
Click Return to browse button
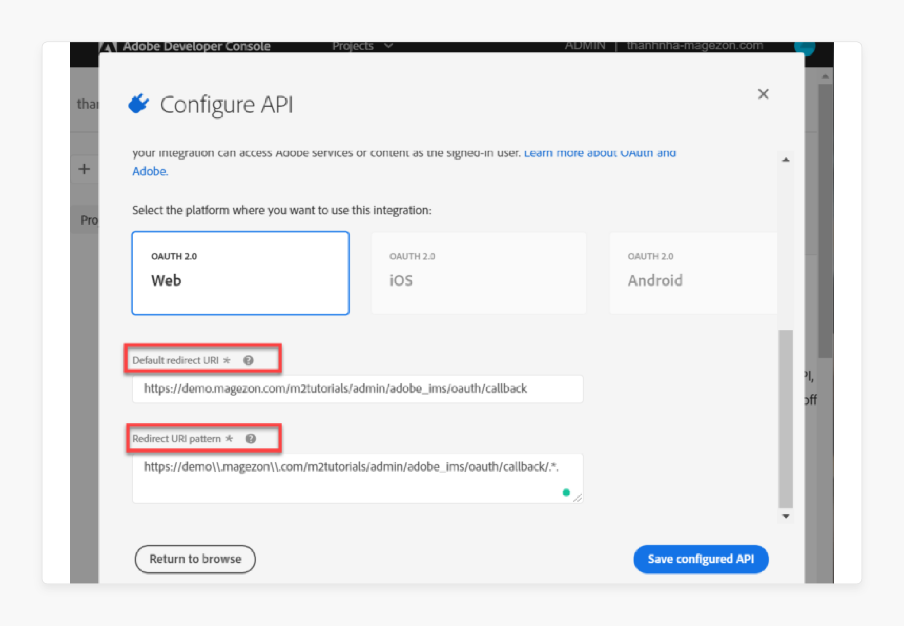pos(195,559)
